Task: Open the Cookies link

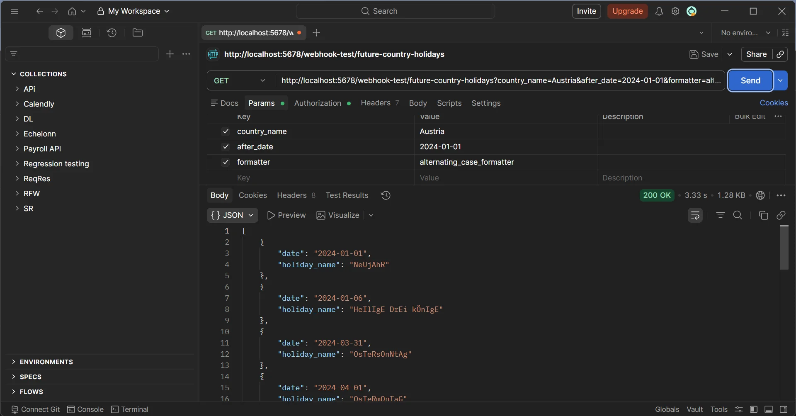Action: pyautogui.click(x=774, y=103)
